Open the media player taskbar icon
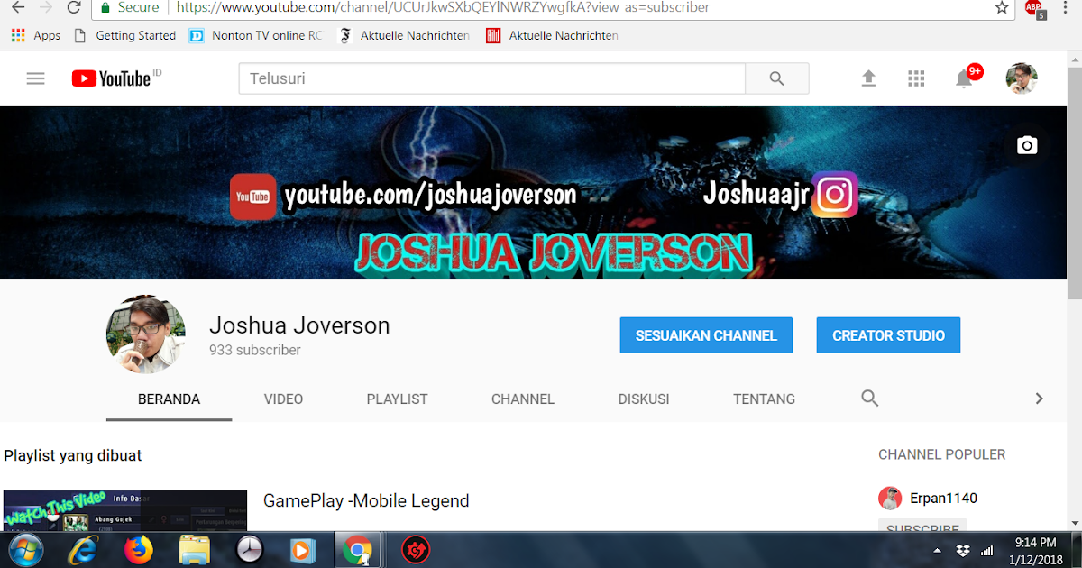This screenshot has width=1082, height=568. 303,549
